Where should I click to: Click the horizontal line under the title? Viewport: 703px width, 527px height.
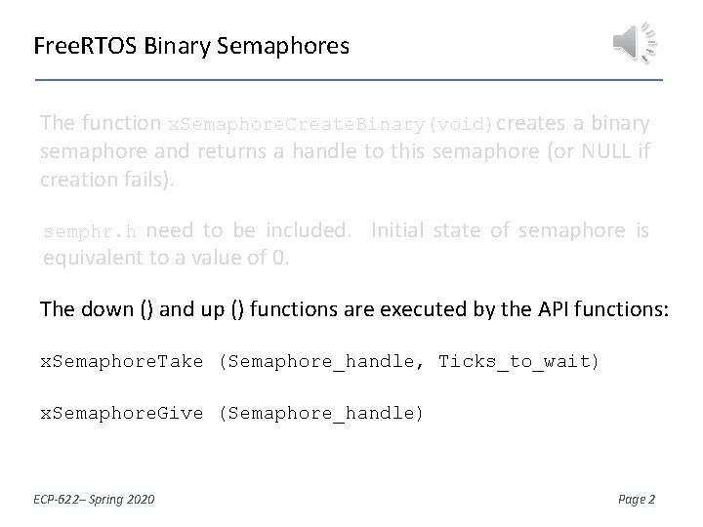(x=349, y=79)
